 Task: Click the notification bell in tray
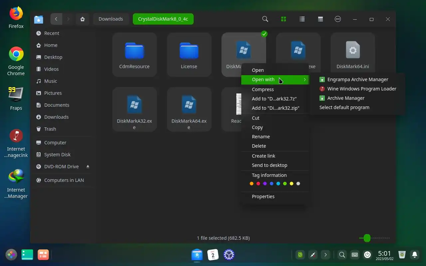tap(415, 255)
